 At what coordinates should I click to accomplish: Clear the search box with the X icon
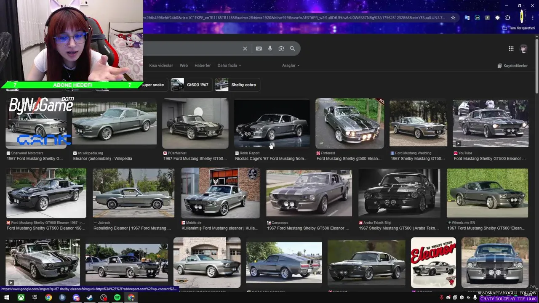[x=245, y=48]
